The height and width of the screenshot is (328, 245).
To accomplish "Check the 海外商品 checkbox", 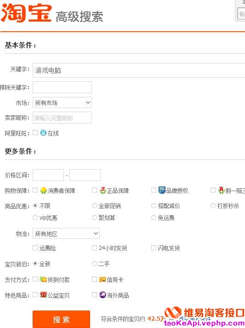I will (94, 295).
